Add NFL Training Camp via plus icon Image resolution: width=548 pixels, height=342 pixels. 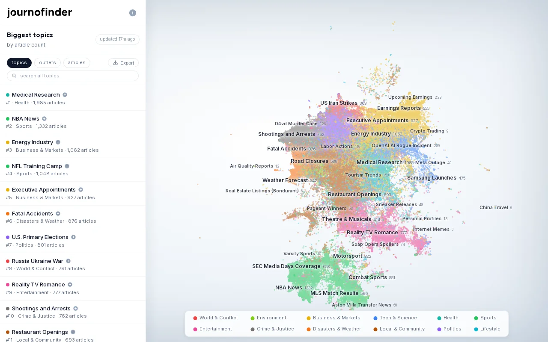click(x=67, y=166)
